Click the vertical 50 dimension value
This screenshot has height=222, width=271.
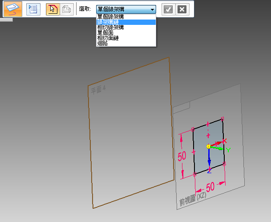click(182, 156)
